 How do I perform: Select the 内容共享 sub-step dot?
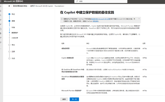click(9, 38)
